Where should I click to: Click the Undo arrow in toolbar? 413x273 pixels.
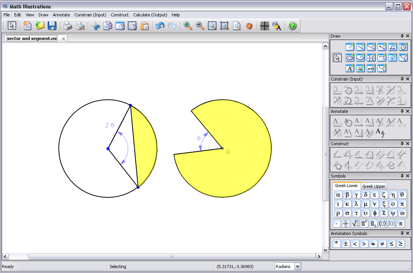[x=160, y=26]
